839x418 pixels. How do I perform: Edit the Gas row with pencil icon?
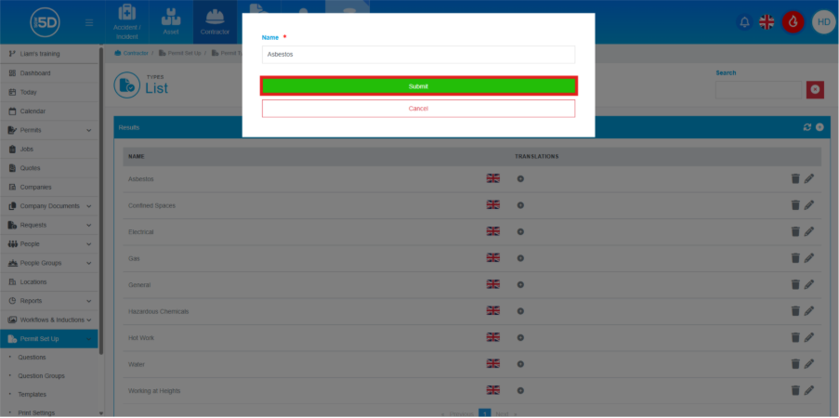[x=809, y=257]
